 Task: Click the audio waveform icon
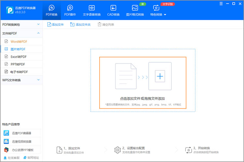click(x=92, y=7)
